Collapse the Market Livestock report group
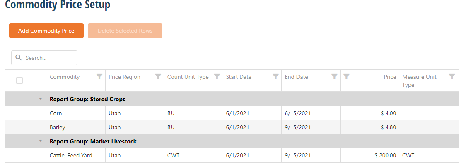The height and width of the screenshot is (164, 459). coord(41,141)
